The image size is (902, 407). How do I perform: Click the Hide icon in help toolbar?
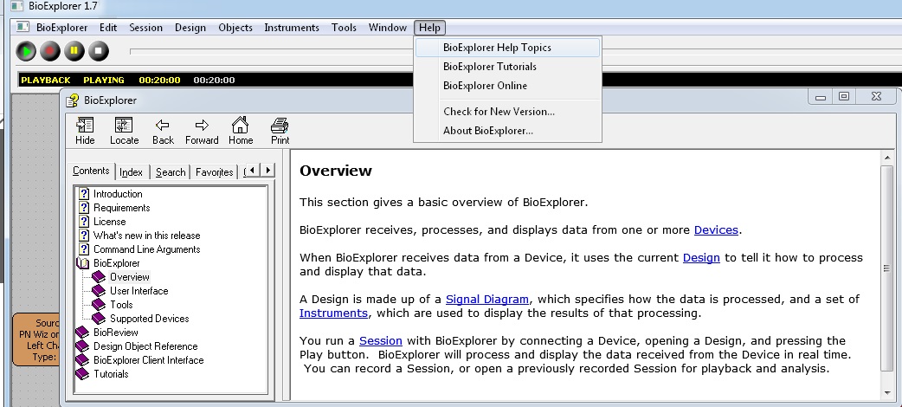pos(86,131)
